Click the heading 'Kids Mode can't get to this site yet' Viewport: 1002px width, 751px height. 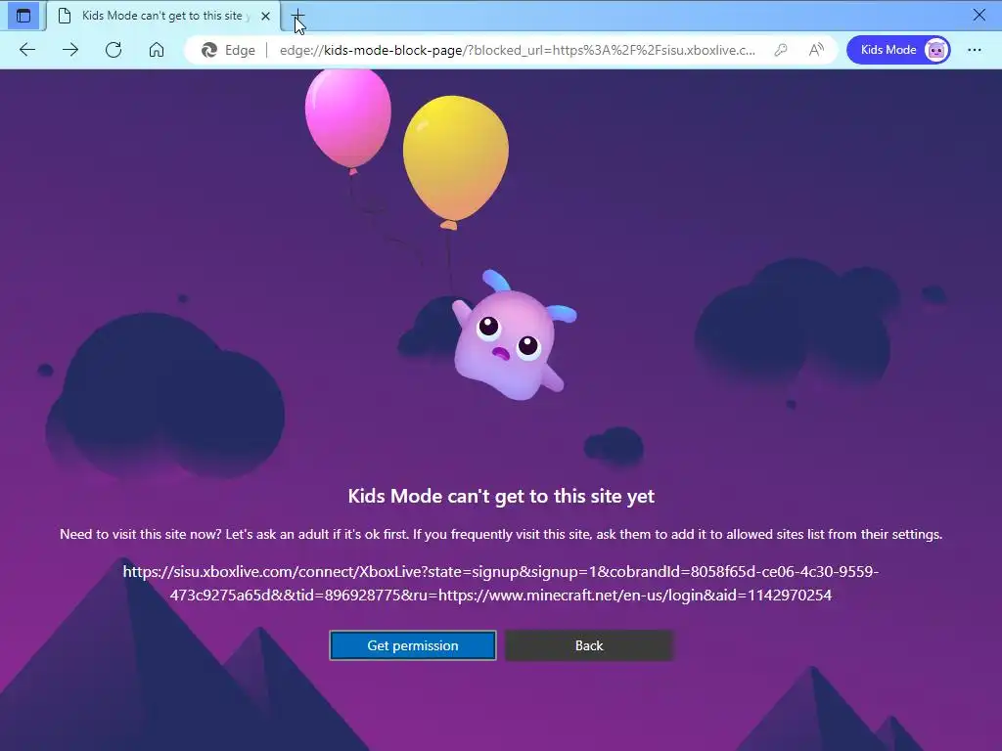pos(501,496)
